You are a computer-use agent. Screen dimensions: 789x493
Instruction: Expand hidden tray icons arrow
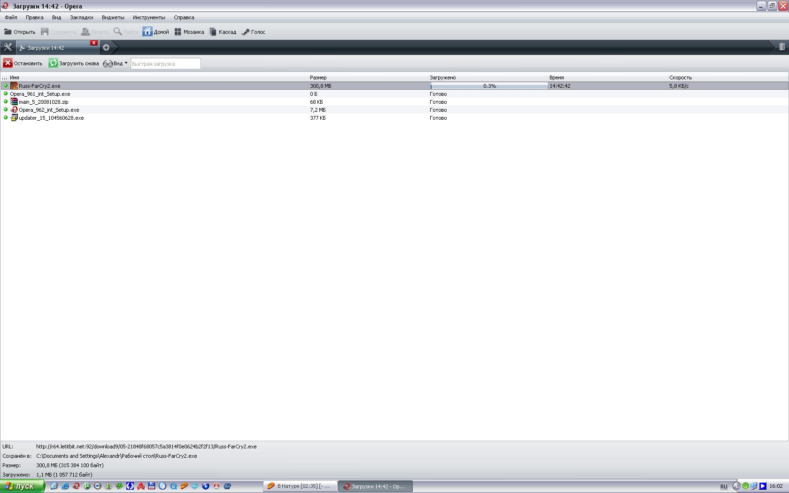tap(736, 486)
